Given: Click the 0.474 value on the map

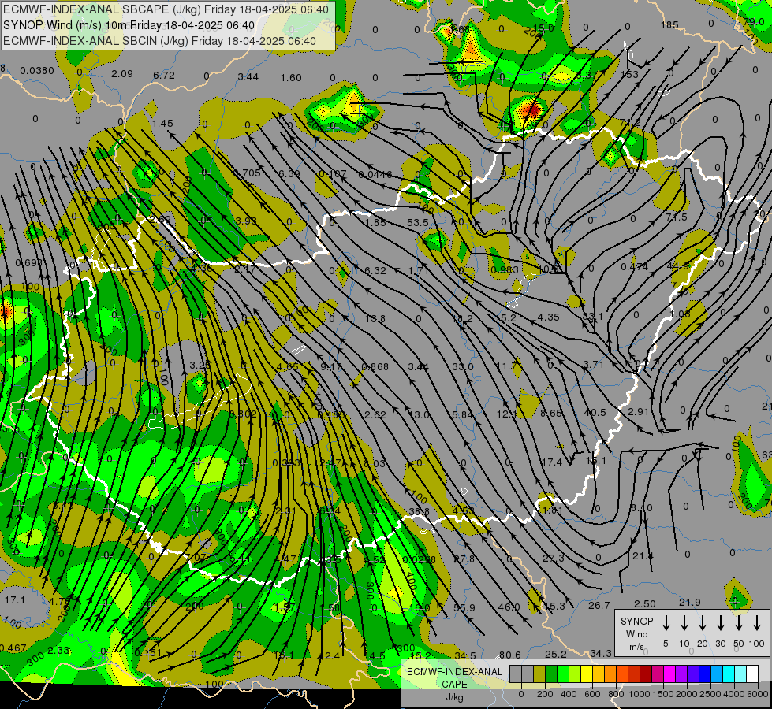Looking at the screenshot, I should tap(634, 267).
